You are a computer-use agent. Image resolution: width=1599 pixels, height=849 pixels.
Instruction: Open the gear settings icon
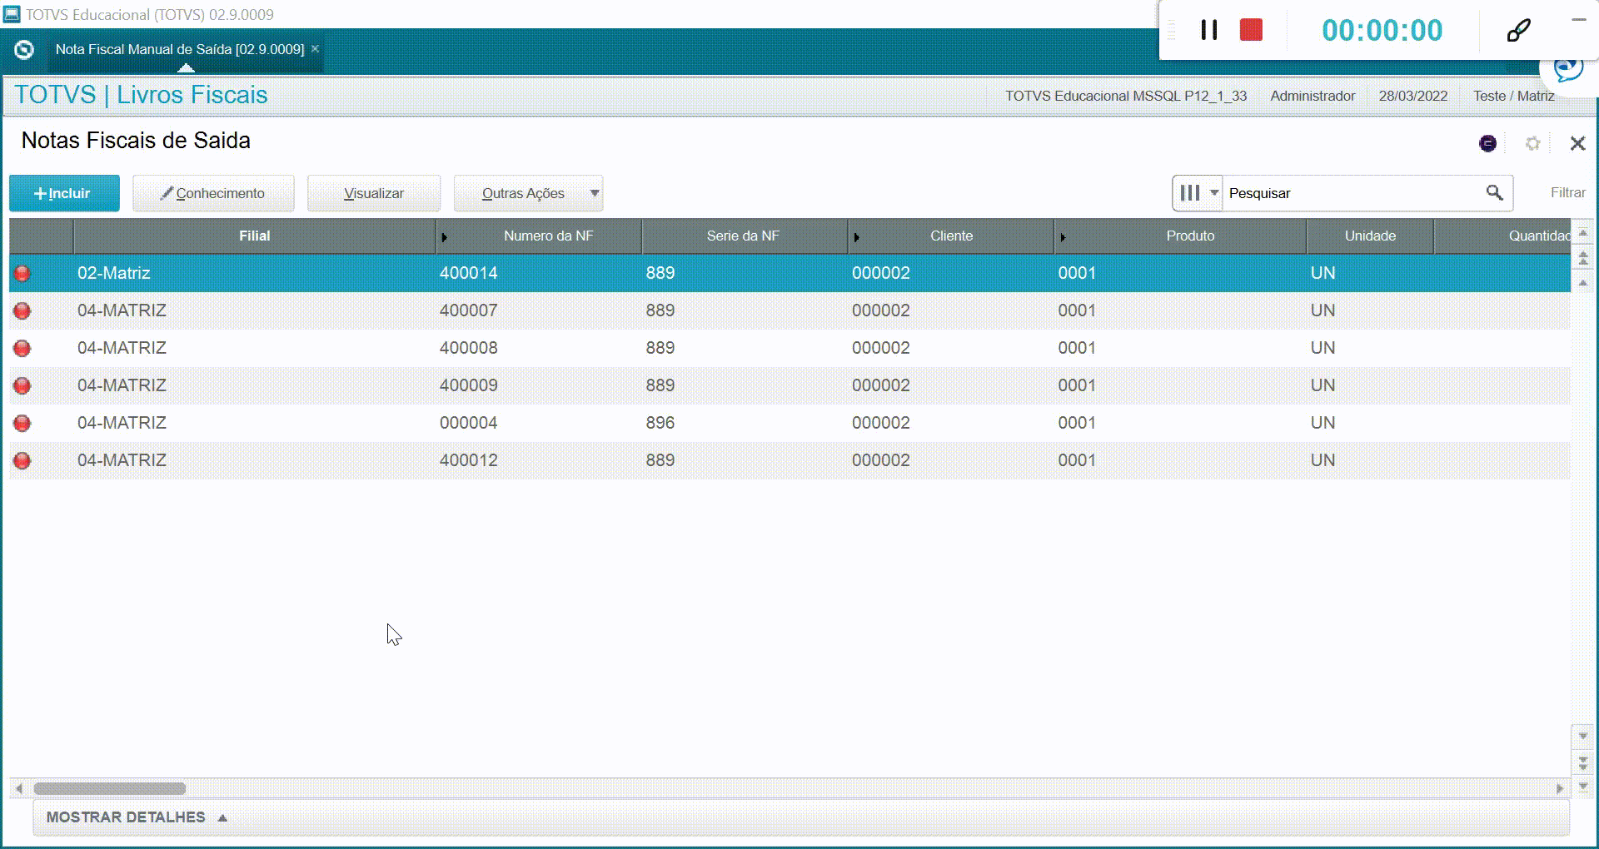click(x=1532, y=143)
